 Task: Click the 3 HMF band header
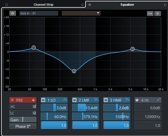click(x=117, y=100)
